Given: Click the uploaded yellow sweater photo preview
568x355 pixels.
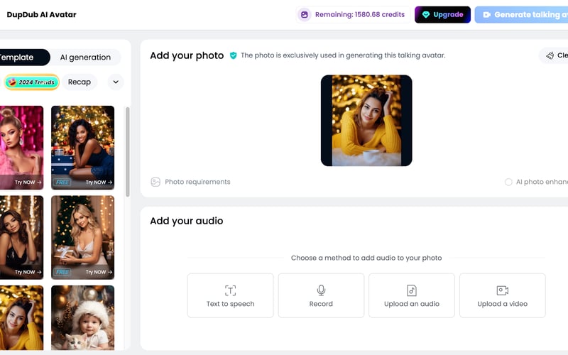Looking at the screenshot, I should point(366,121).
